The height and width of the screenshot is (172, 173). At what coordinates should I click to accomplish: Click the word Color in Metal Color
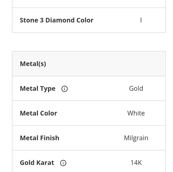coord(49,113)
